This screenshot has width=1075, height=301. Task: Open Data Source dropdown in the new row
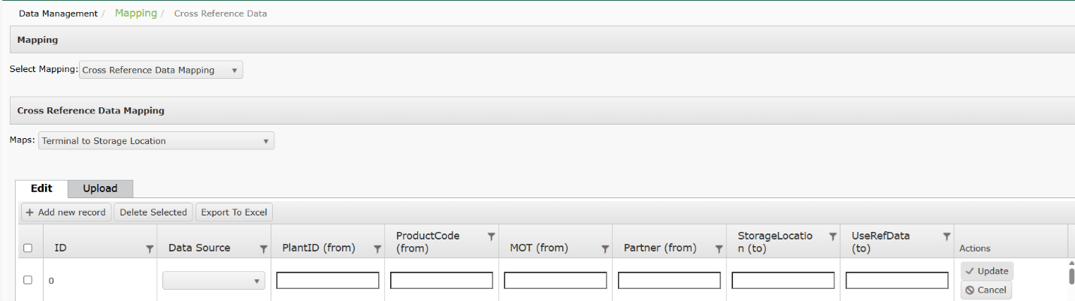[x=213, y=281]
